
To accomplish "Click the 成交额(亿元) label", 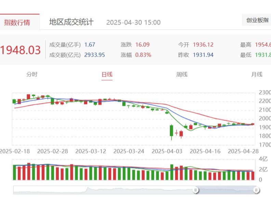I will (x=65, y=55).
